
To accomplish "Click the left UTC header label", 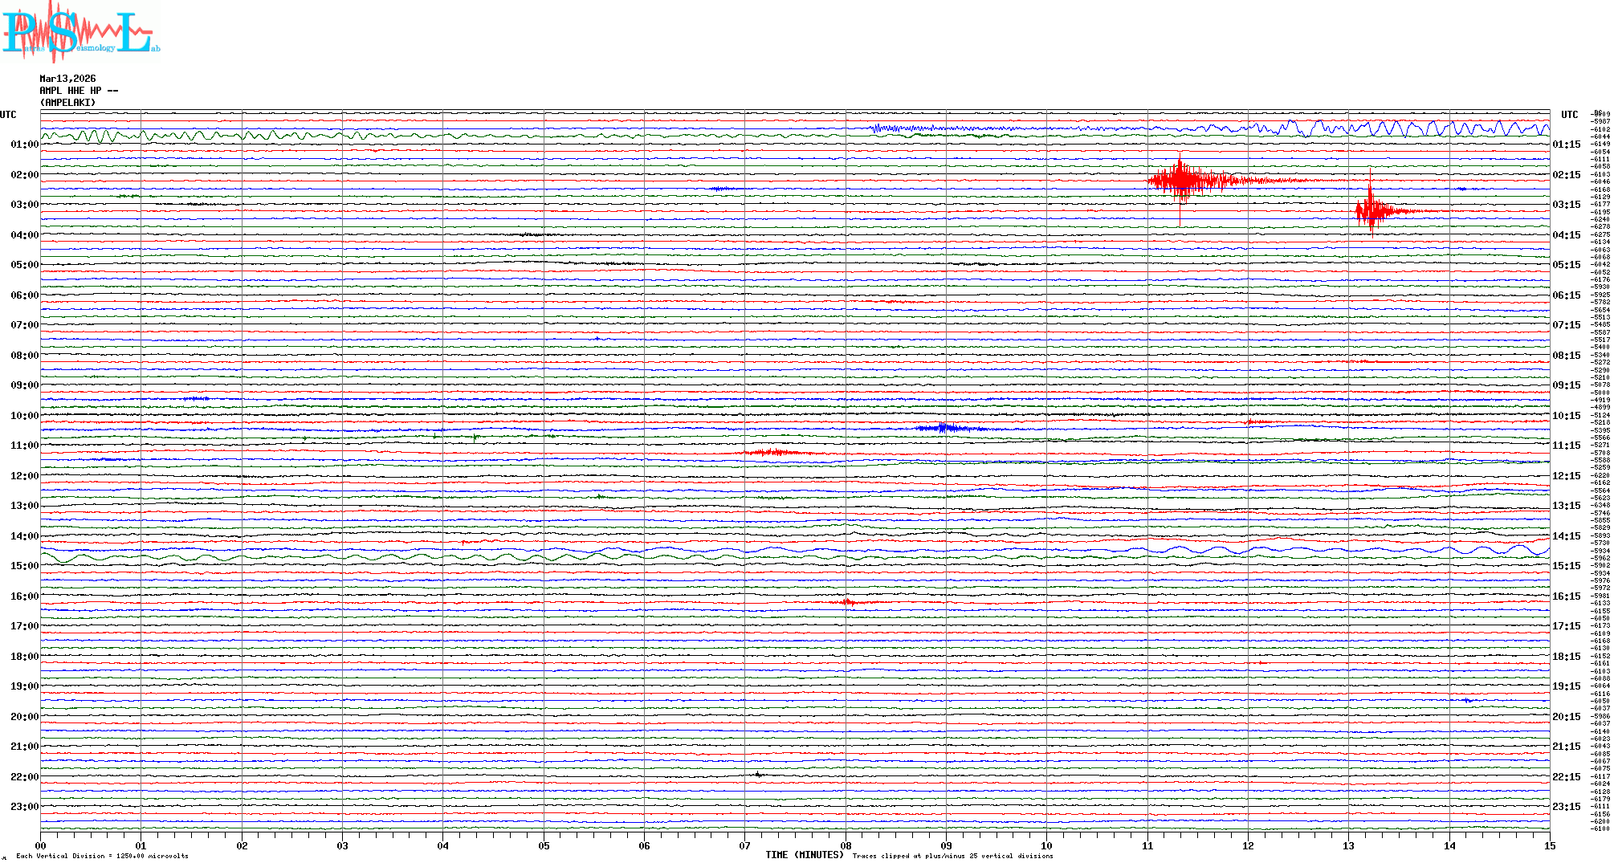I will (x=8, y=115).
